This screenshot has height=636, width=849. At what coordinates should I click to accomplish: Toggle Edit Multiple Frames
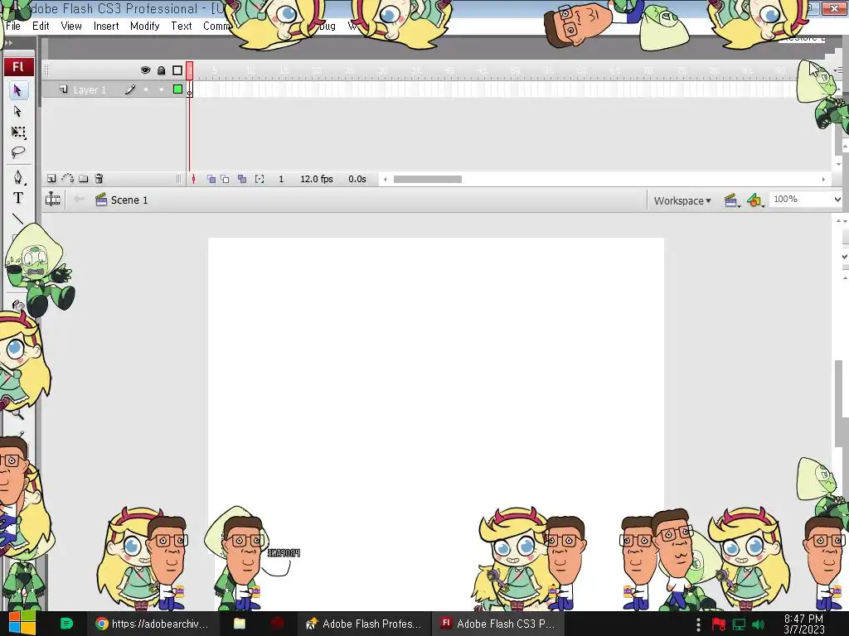242,179
